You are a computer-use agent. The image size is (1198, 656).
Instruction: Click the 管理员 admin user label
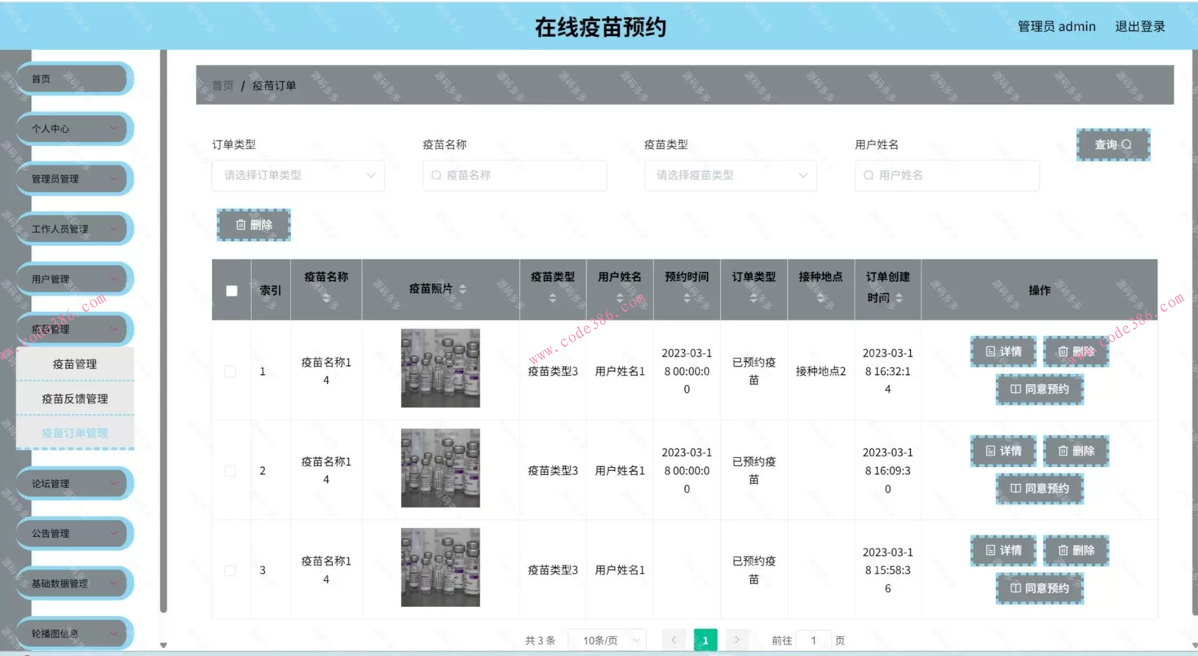(x=1056, y=26)
